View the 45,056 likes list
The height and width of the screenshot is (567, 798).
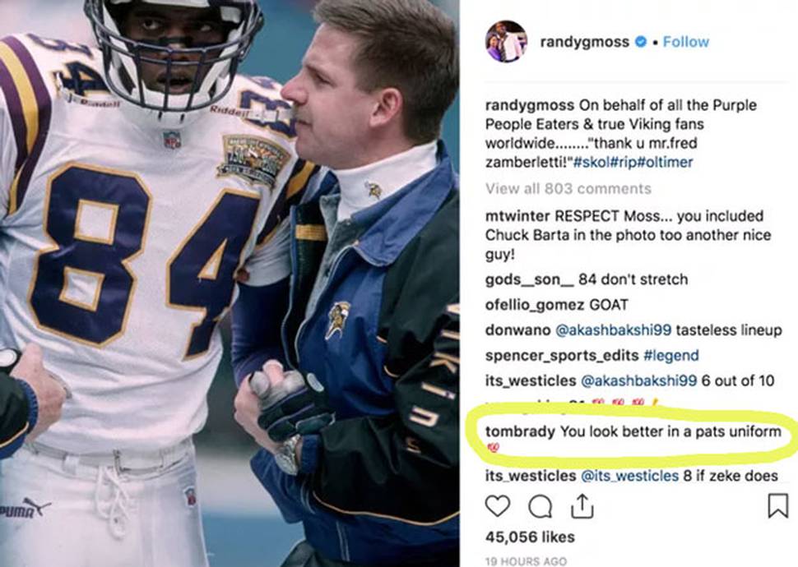530,537
